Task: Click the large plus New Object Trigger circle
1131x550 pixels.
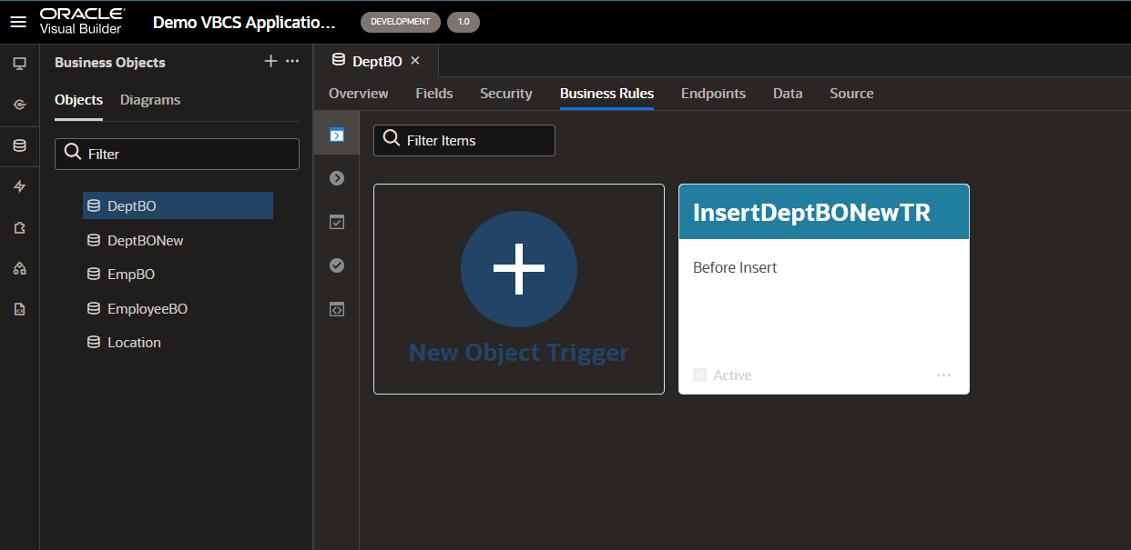Action: point(518,268)
